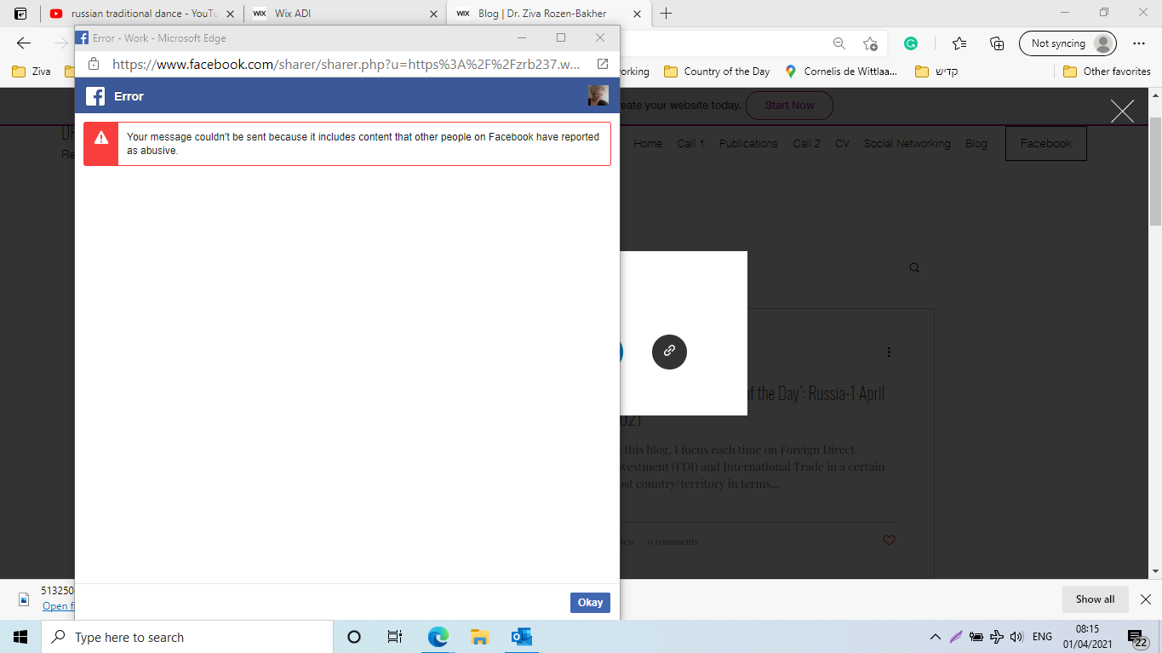Image resolution: width=1162 pixels, height=653 pixels.
Task: Open the Publications section in site navigation
Action: pyautogui.click(x=747, y=143)
